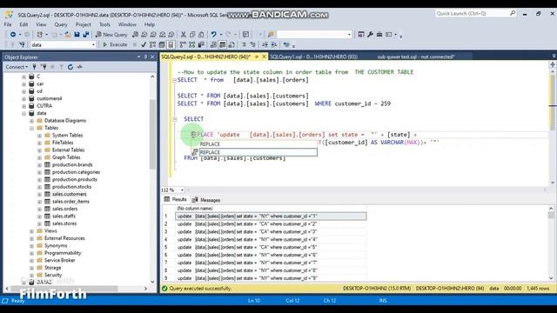This screenshot has height=313, width=557.
Task: Expand the Views folder node
Action: tap(31, 231)
